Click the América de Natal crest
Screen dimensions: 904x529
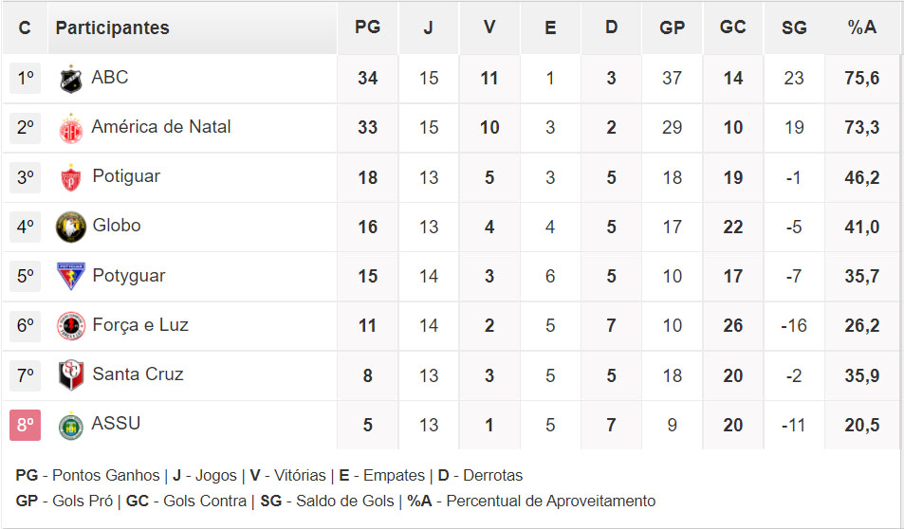point(71,128)
